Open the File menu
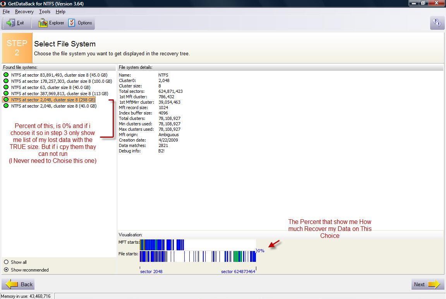The height and width of the screenshot is (299, 446). click(6, 12)
